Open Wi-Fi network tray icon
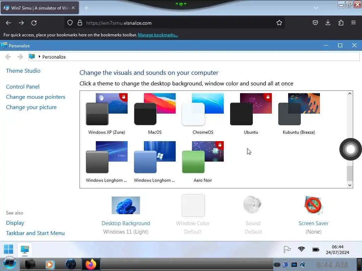This screenshot has height=271, width=362. pos(301,249)
